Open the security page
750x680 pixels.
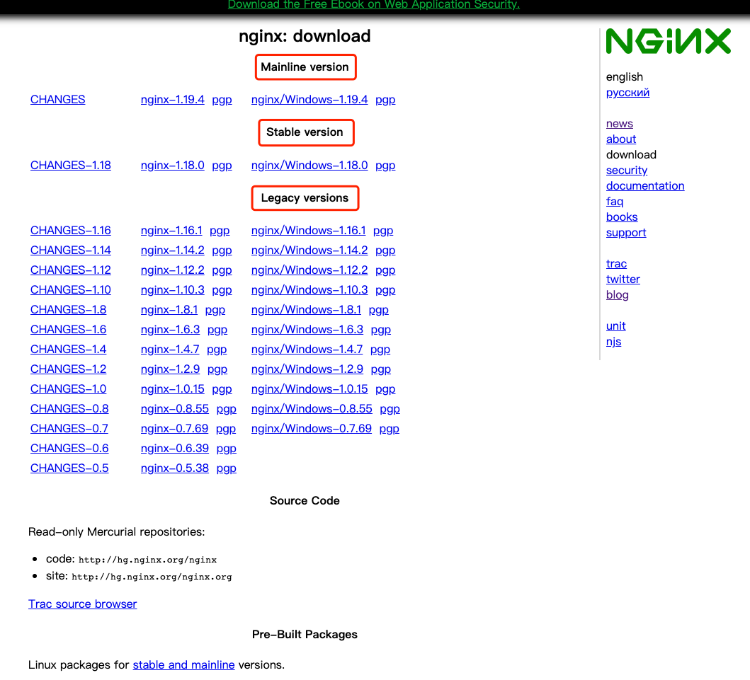click(627, 171)
